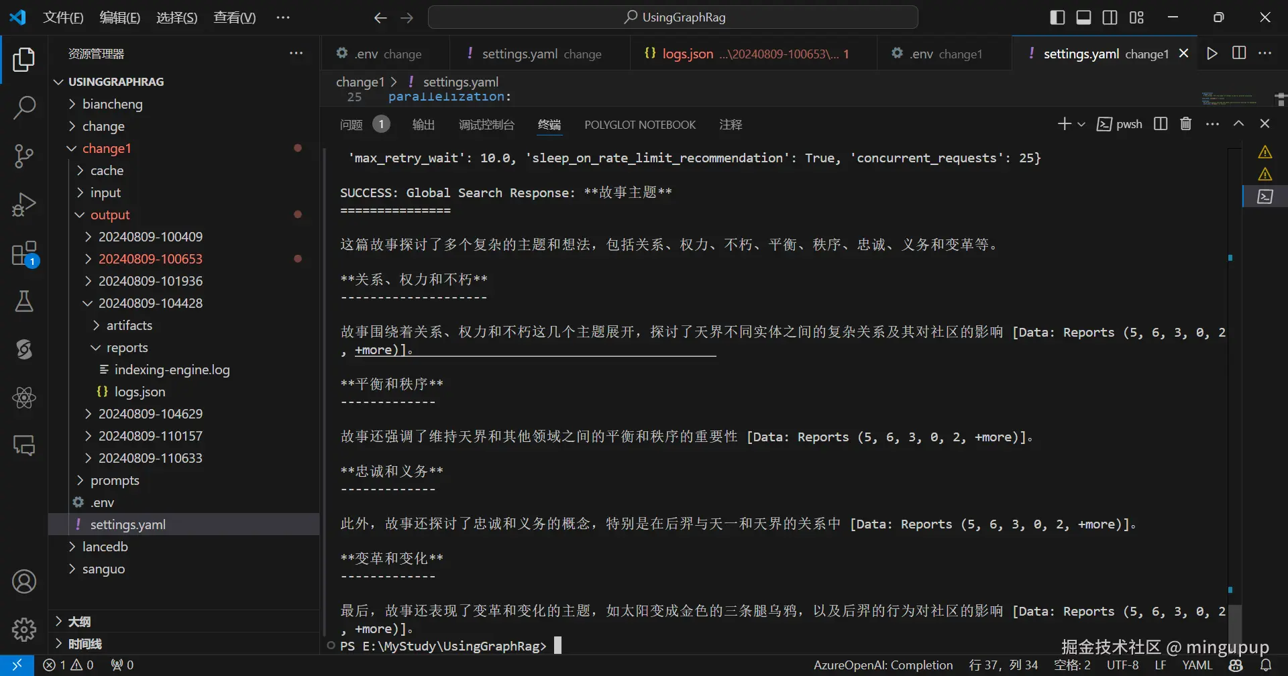
Task: Open more editor actions menu
Action: click(1265, 54)
